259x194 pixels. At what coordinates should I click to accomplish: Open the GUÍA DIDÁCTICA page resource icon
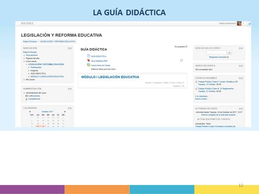pyautogui.click(x=88, y=56)
